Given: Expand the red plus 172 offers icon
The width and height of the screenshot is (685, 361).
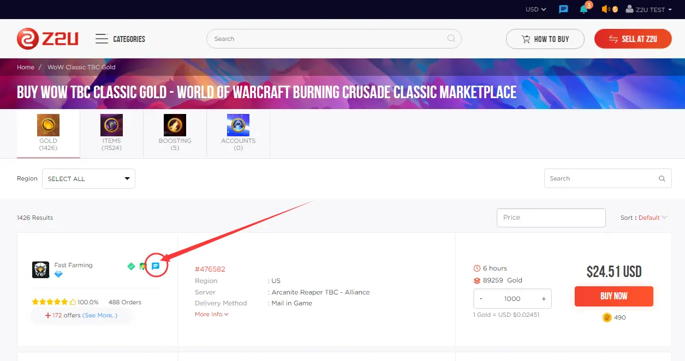Looking at the screenshot, I should 48,315.
